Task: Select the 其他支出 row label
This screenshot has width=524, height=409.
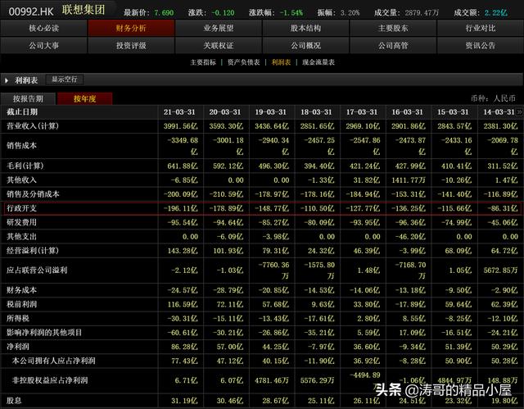Action: click(21, 236)
